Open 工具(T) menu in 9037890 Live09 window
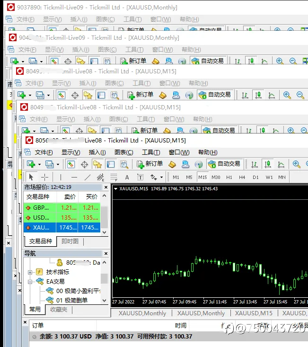Viewport: 308px width, 347px height. 132,19
